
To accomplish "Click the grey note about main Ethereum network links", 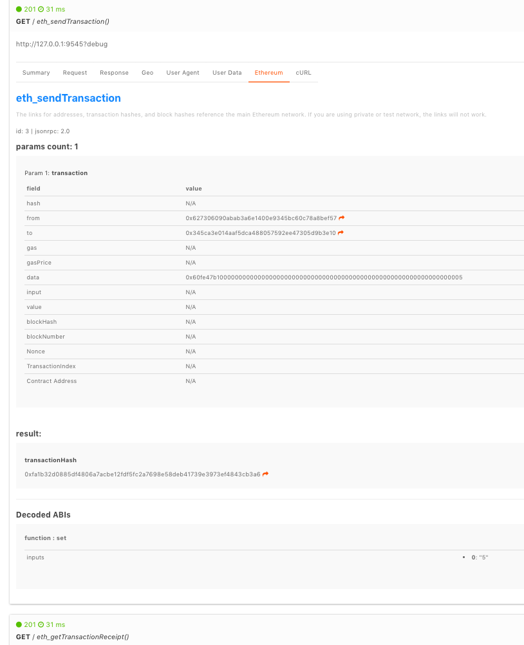I will tap(251, 115).
